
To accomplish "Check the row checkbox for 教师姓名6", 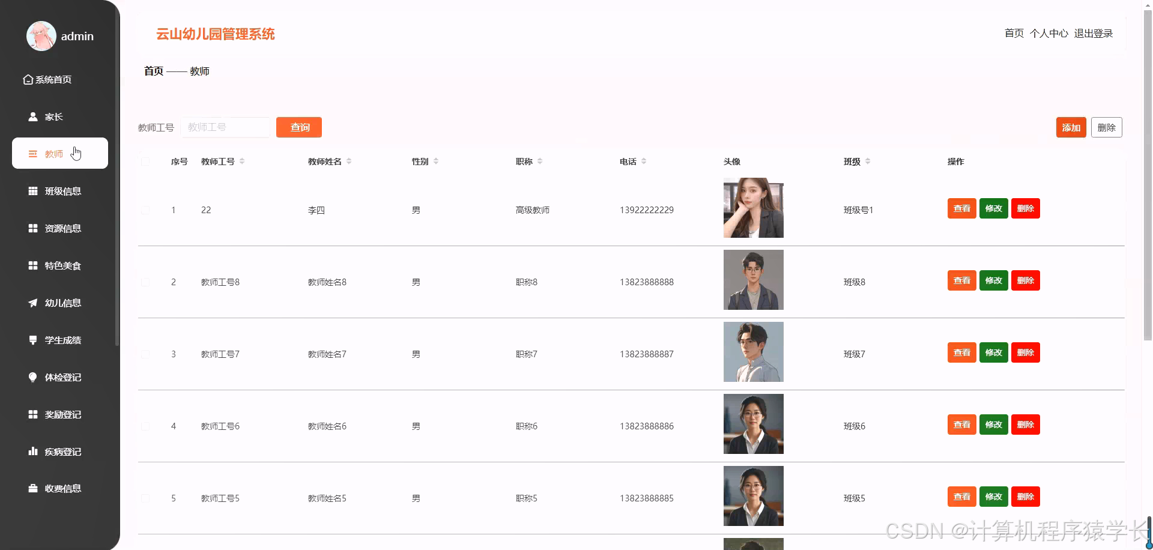I will point(145,426).
